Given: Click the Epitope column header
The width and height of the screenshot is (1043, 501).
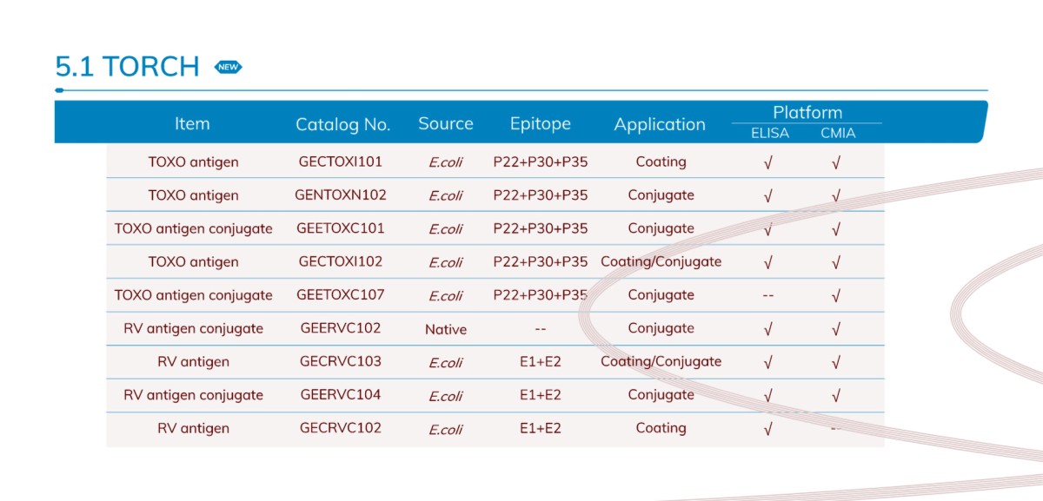Looking at the screenshot, I should [540, 123].
